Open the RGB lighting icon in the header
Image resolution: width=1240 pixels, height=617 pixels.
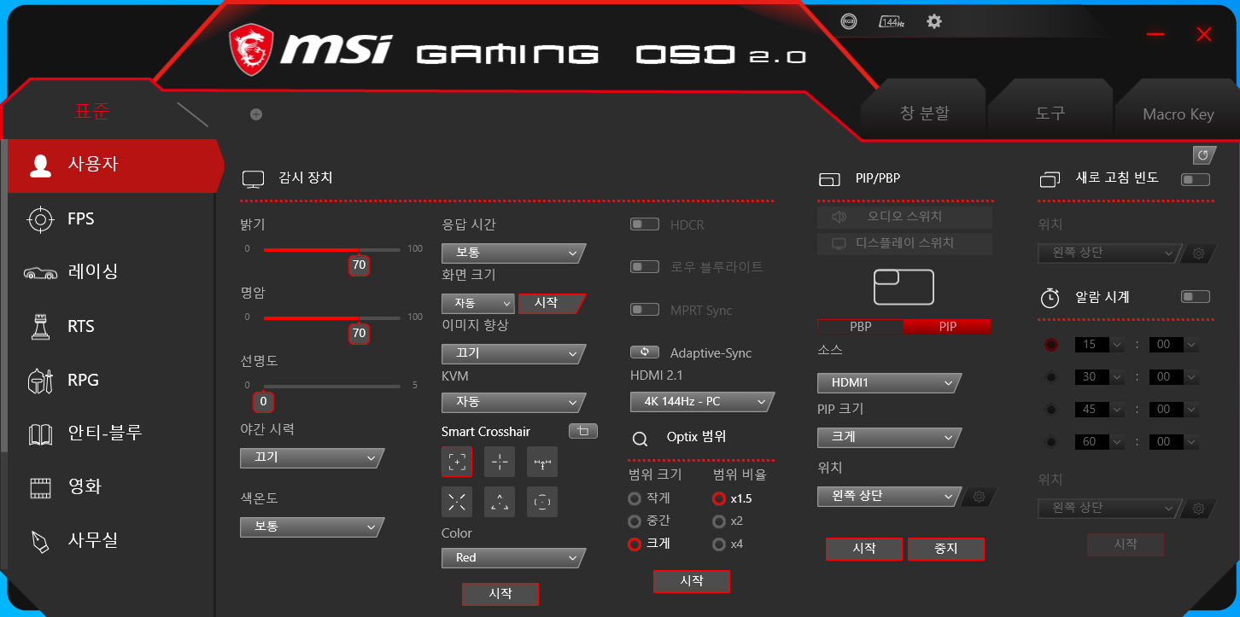pyautogui.click(x=849, y=21)
